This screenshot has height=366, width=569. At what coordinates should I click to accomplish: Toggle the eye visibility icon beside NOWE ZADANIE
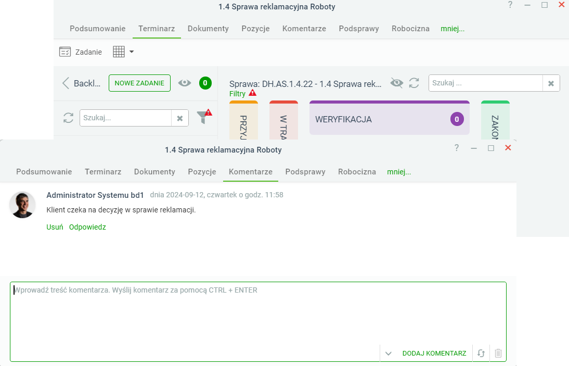184,83
